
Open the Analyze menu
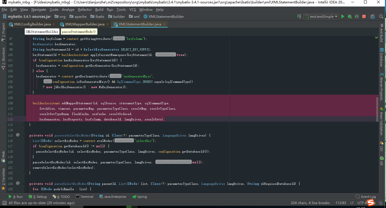click(x=68, y=9)
